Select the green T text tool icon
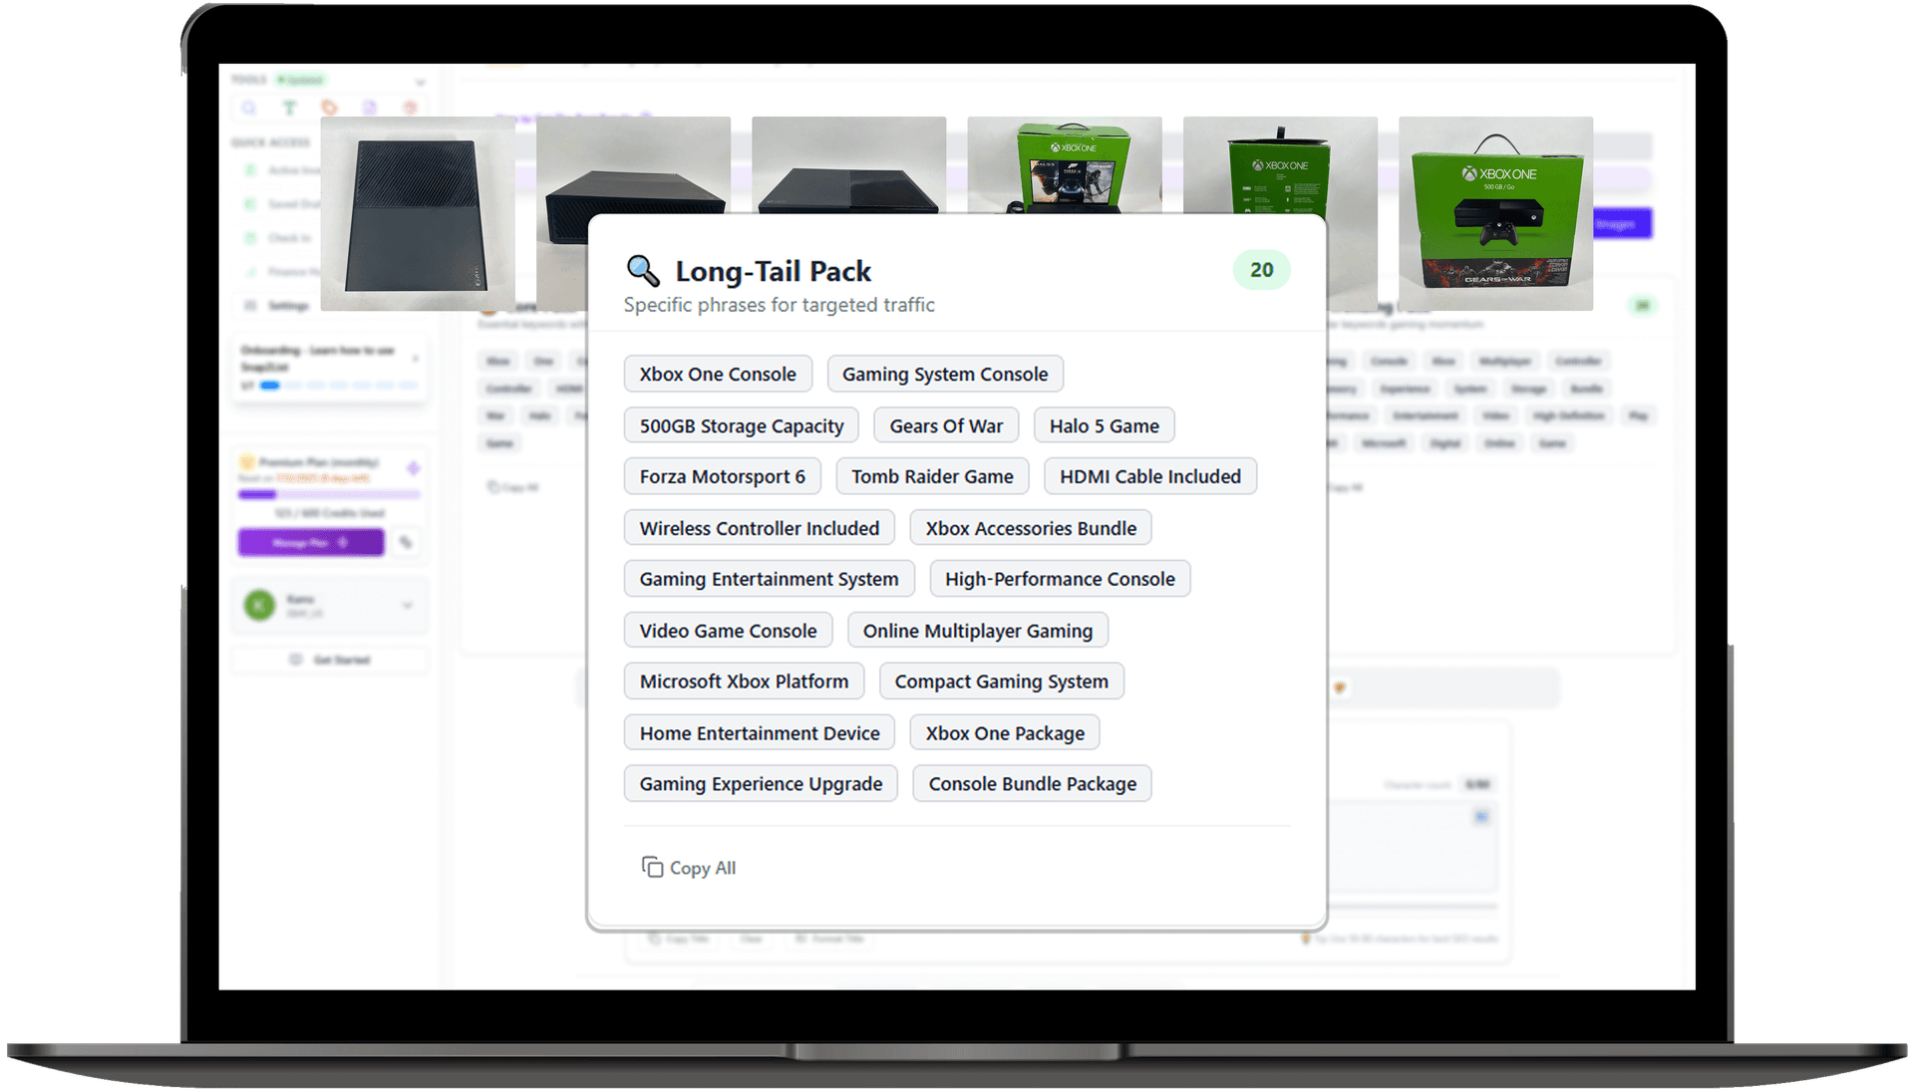The image size is (1914, 1092). [x=289, y=108]
